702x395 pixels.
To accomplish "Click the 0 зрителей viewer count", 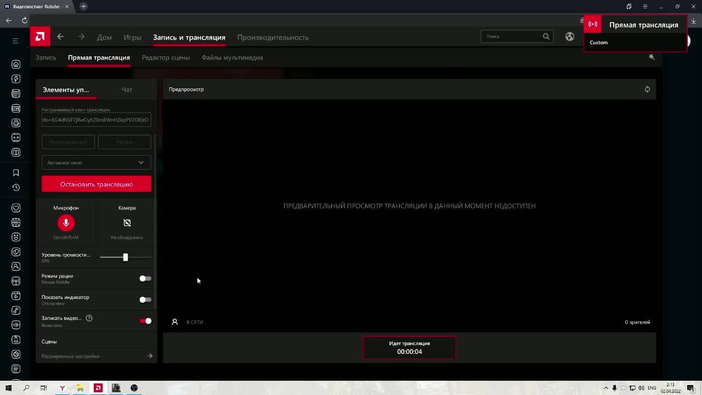I will (x=637, y=322).
